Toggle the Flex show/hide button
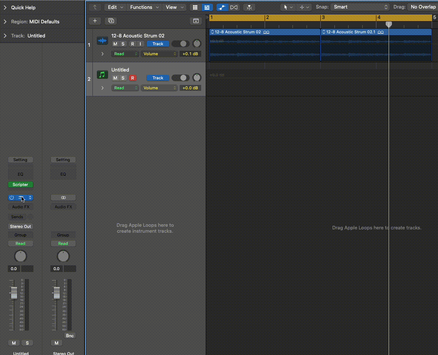438x355 pixels. coord(234,7)
